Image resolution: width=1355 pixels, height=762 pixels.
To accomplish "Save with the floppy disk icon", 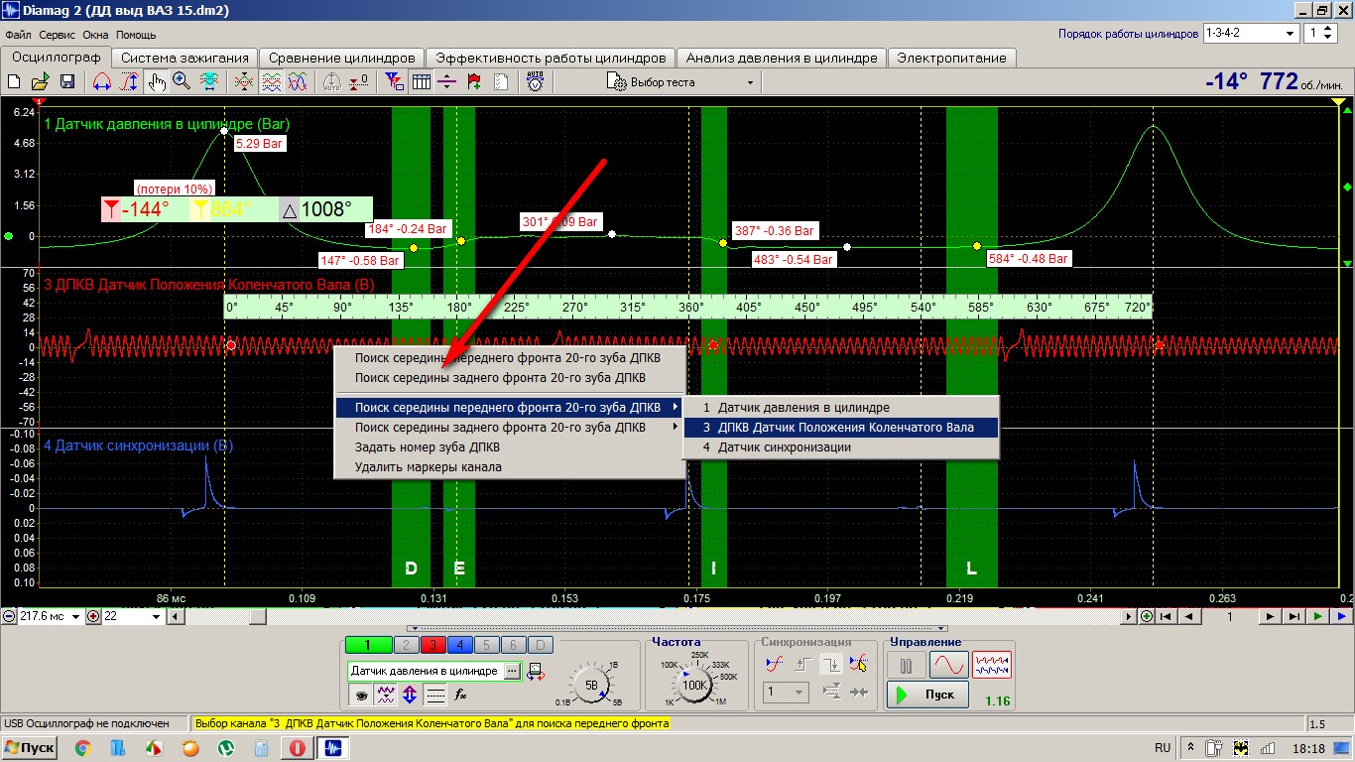I will 67,82.
